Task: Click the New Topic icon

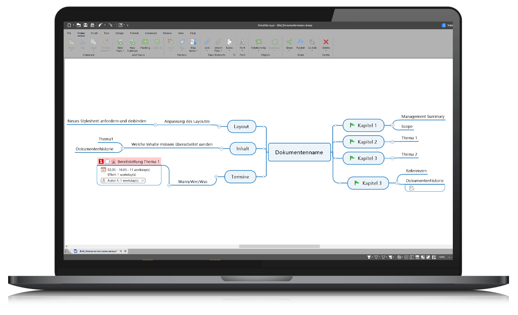Action: point(120,42)
